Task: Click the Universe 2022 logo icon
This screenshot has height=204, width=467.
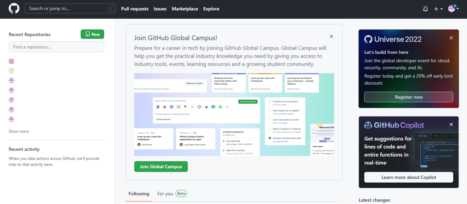Action: [368, 39]
